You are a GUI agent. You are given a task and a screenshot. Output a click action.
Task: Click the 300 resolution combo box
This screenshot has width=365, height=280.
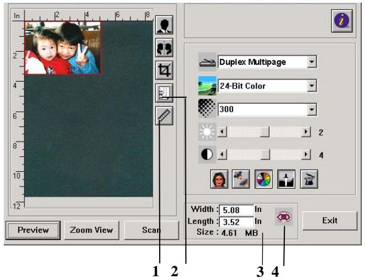[267, 109]
